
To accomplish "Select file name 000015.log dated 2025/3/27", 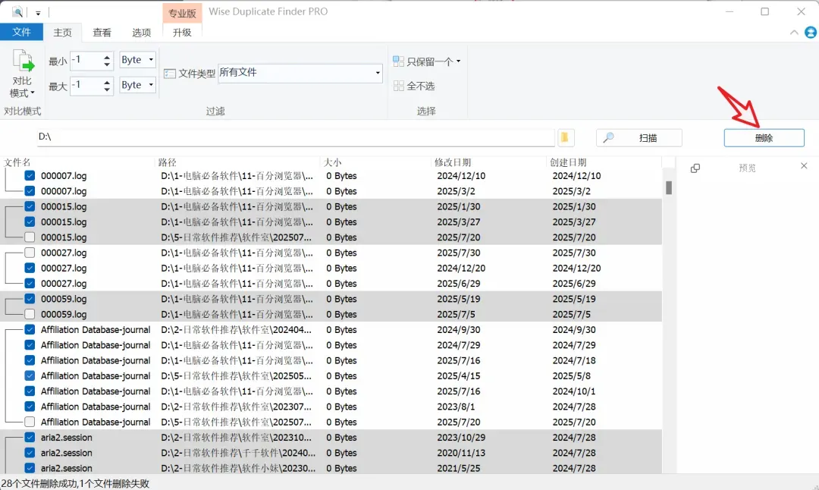I will click(64, 222).
